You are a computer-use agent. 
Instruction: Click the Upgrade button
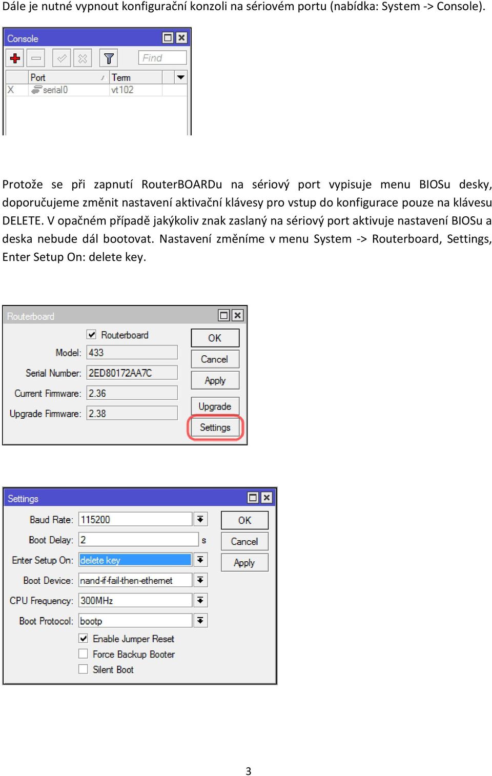[x=215, y=406]
